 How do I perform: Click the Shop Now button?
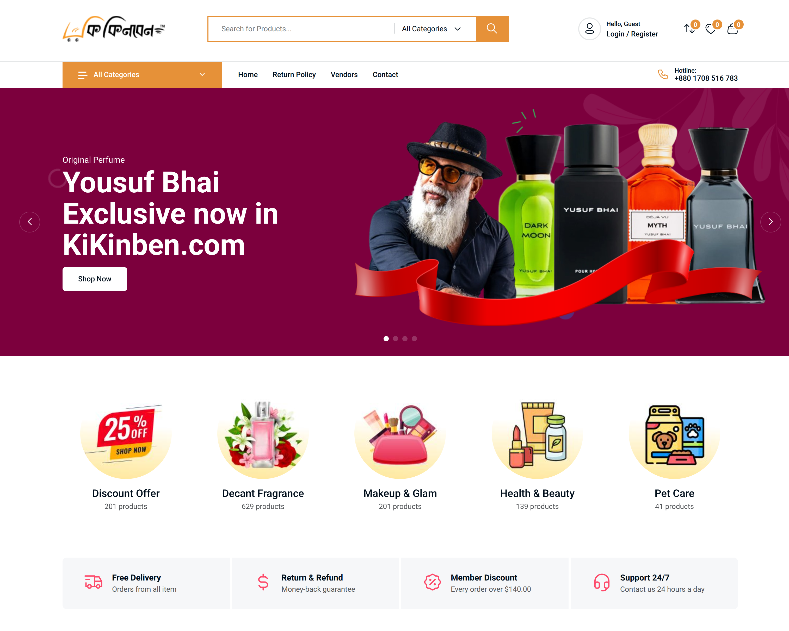pyautogui.click(x=95, y=279)
